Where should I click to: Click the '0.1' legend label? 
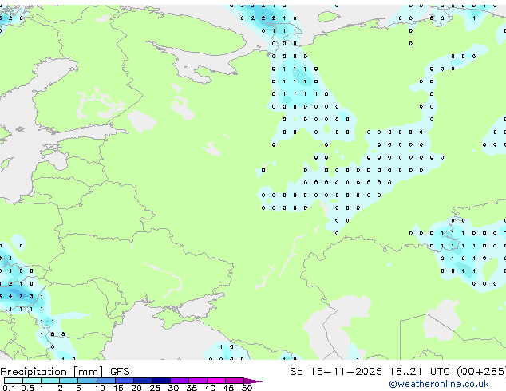click(x=9, y=388)
